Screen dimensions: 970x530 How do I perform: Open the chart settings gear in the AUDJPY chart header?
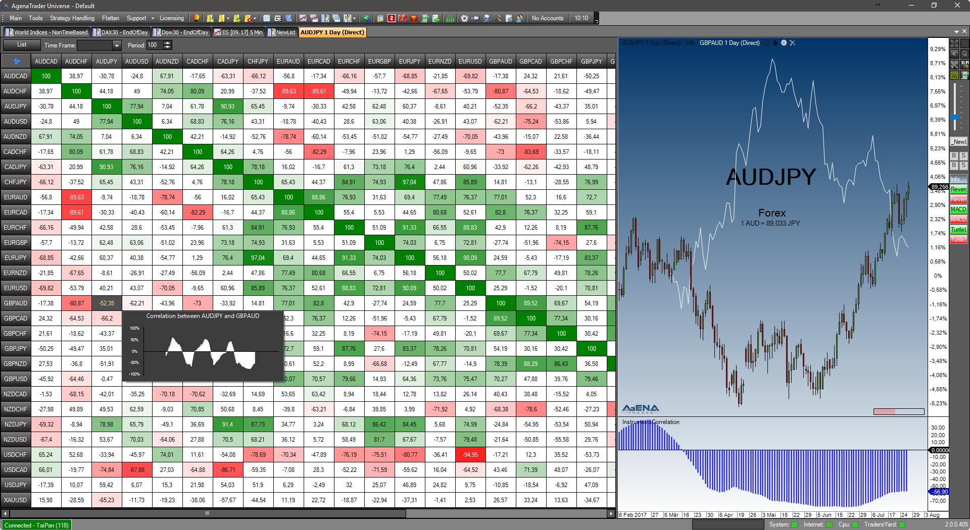click(x=784, y=43)
